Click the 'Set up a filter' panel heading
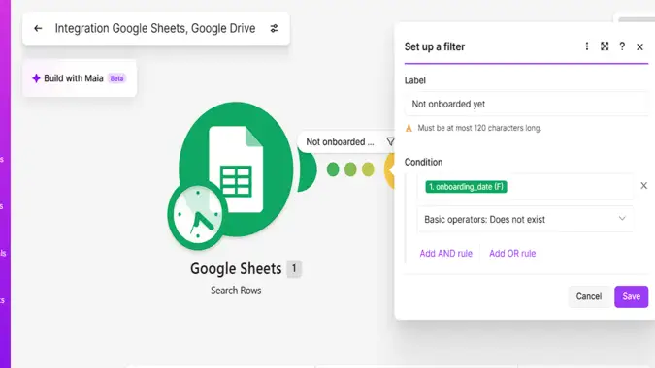Image resolution: width=655 pixels, height=368 pixels. (x=435, y=46)
